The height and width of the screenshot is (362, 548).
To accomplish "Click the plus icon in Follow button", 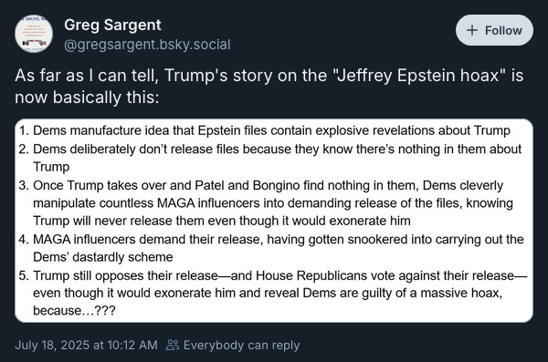I will pos(472,30).
